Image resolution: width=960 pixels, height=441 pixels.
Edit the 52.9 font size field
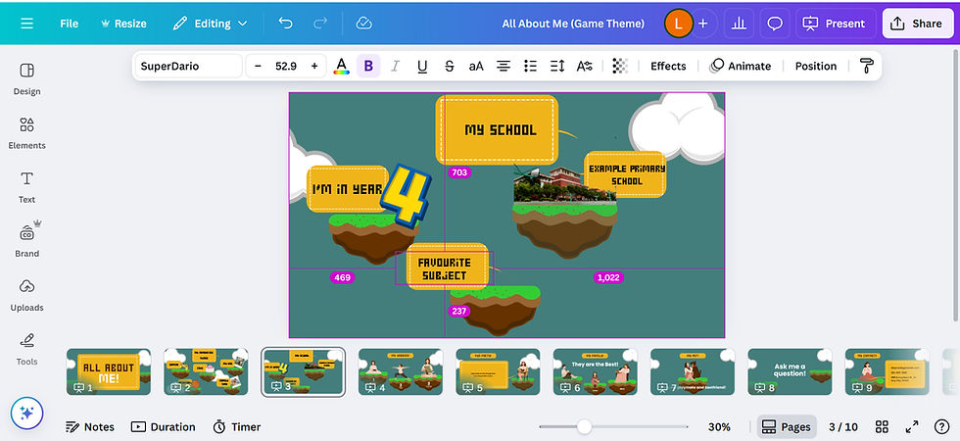click(x=286, y=67)
